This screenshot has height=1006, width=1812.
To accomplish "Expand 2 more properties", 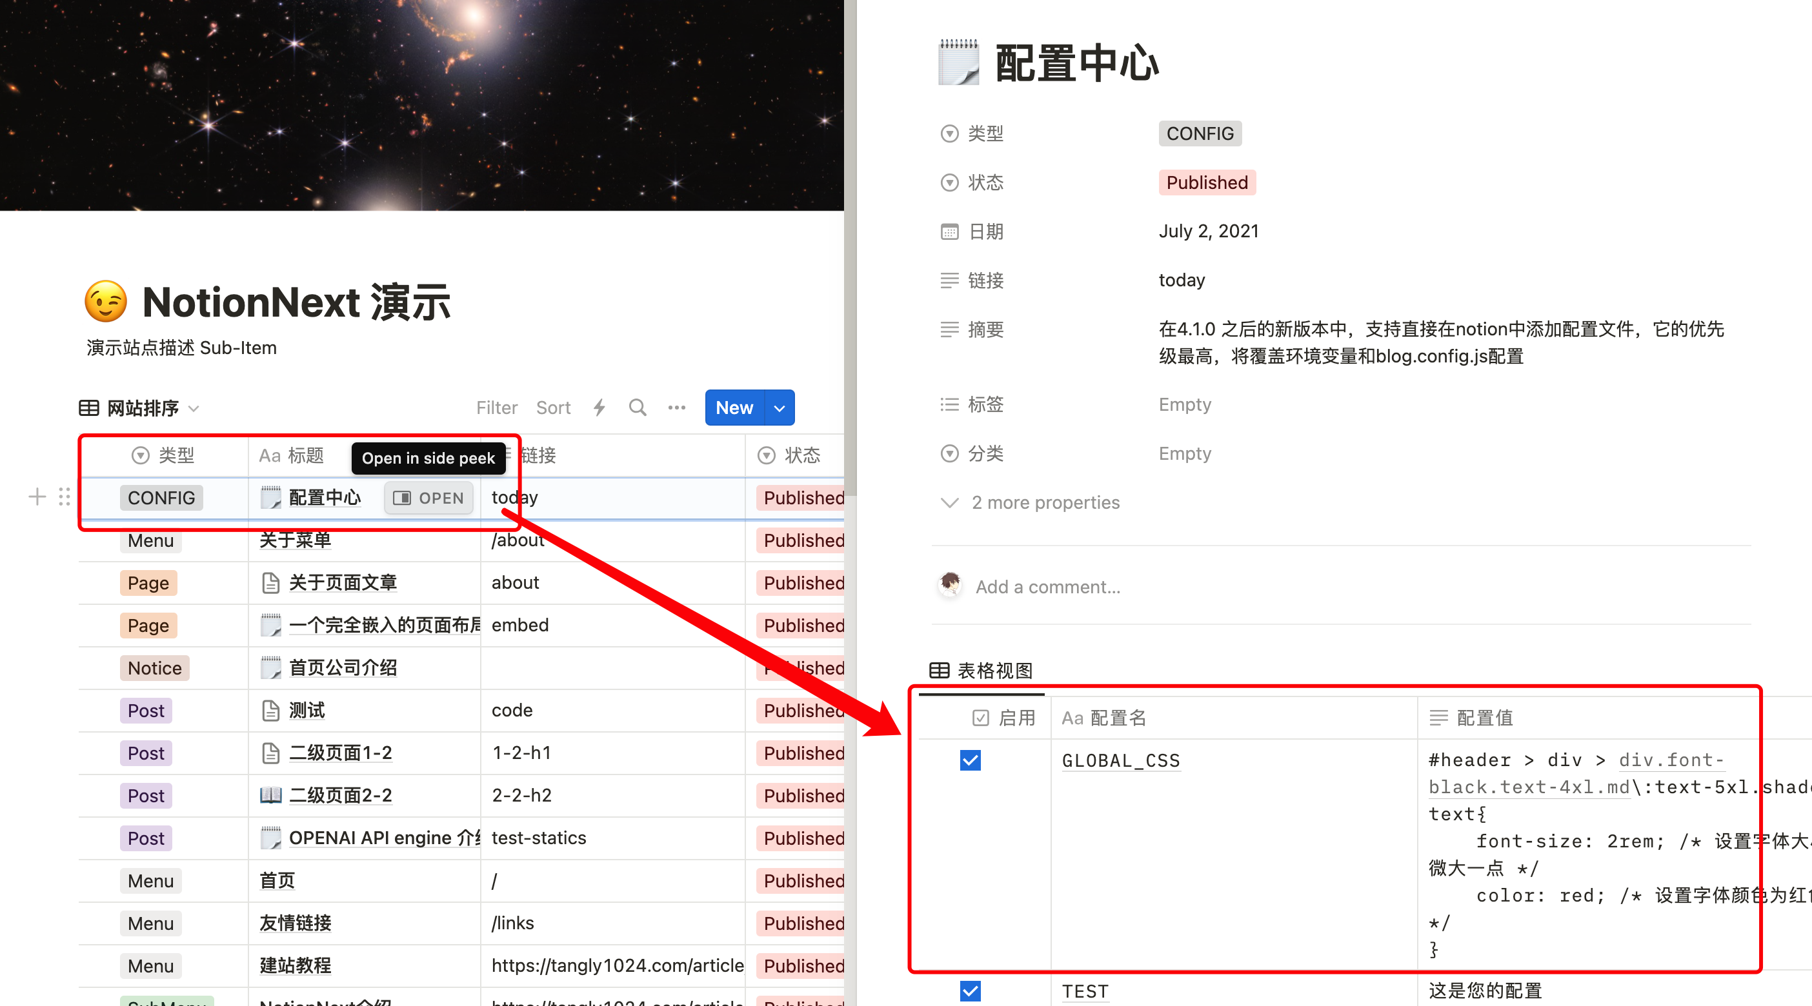I will tap(1030, 502).
